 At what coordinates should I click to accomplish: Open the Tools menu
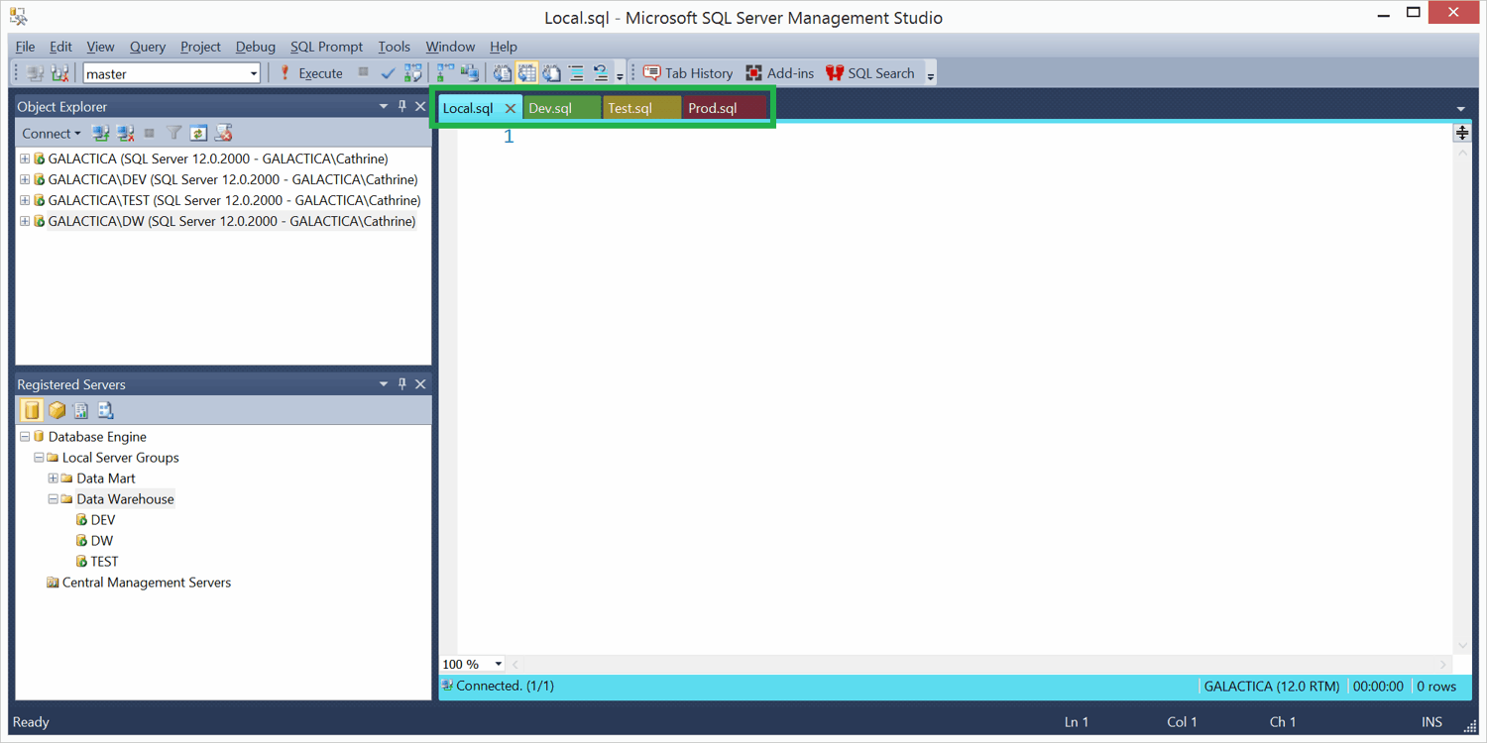[394, 47]
